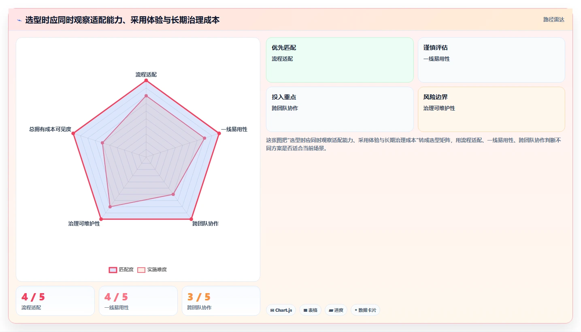Click the 匹配度 legend color box
The width and height of the screenshot is (581, 332).
[113, 270]
